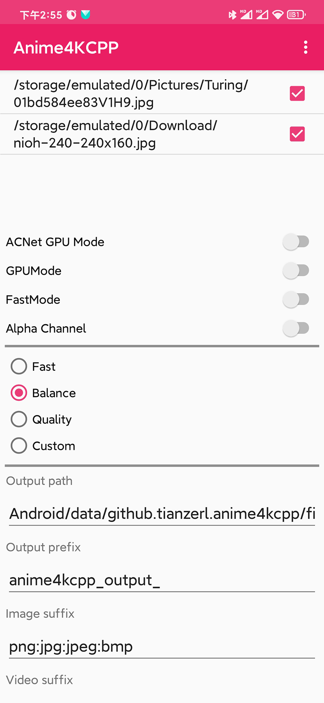Select the Custom preset radio button
Image resolution: width=324 pixels, height=703 pixels.
(19, 445)
